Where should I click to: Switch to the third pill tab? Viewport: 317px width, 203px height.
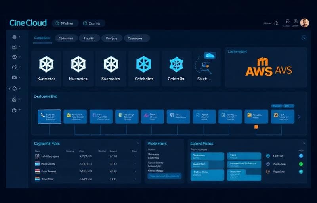click(x=89, y=38)
